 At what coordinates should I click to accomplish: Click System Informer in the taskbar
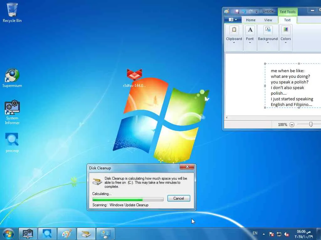tap(28, 234)
